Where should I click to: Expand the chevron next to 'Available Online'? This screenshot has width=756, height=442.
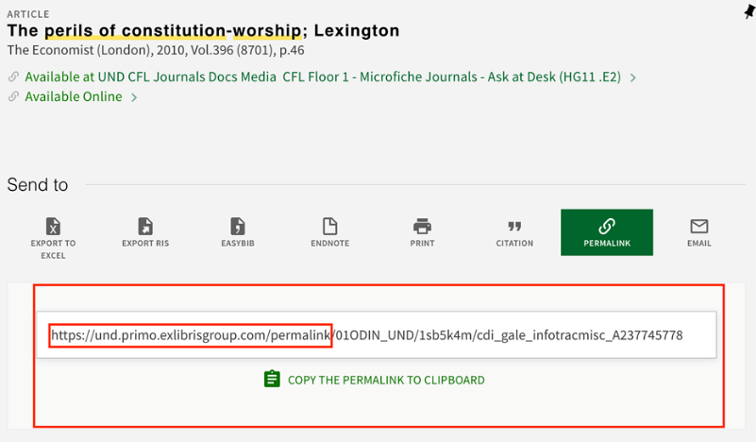point(134,97)
